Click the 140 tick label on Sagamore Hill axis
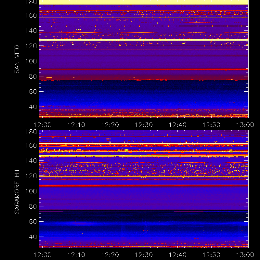Image resolution: width=260 pixels, height=260 pixels. click(x=31, y=161)
